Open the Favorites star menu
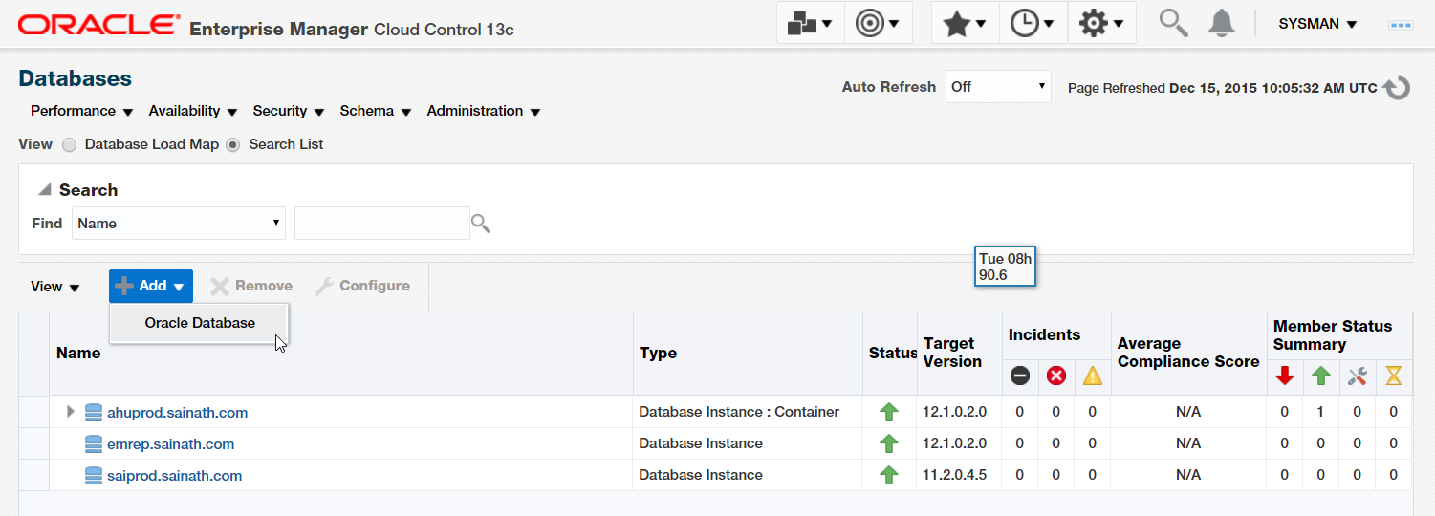Screen dimensions: 1435x516 pos(965,23)
